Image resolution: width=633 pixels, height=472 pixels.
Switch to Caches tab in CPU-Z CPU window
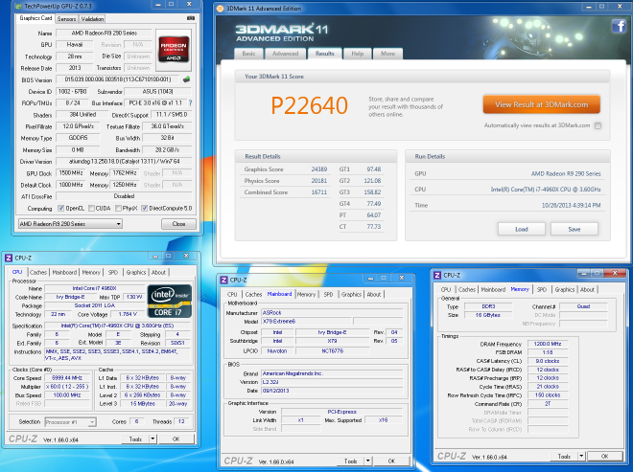[38, 273]
